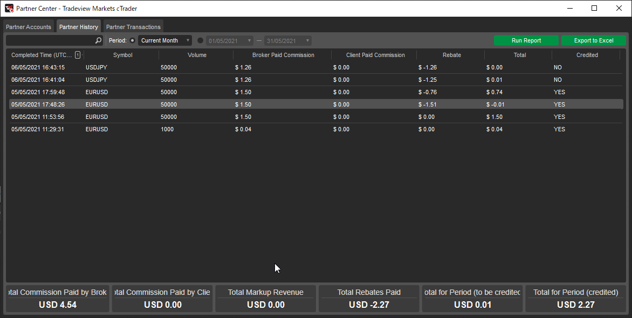Click the total value $ -0.01
The height and width of the screenshot is (318, 632).
(x=496, y=104)
